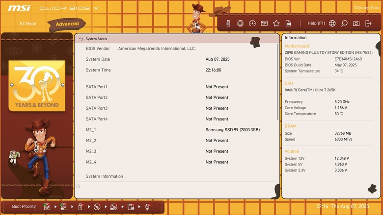Click the DRAM Speed value 6000 MT/s

pos(343,139)
